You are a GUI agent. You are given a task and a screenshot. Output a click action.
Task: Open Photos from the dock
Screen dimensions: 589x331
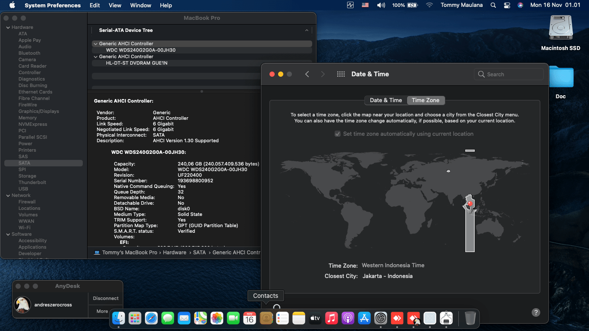click(217, 319)
